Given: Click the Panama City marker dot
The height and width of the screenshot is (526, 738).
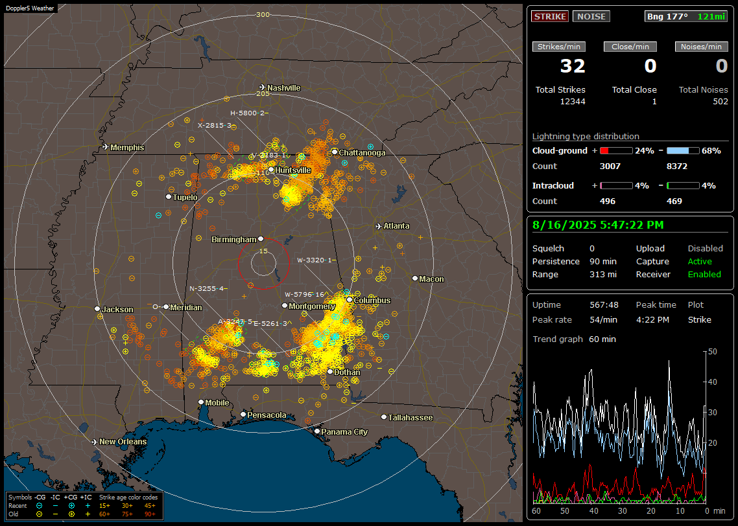Looking at the screenshot, I should [x=317, y=431].
